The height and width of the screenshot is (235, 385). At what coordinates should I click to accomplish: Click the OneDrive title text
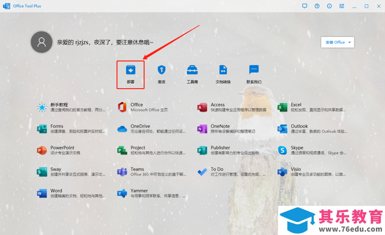coord(140,126)
